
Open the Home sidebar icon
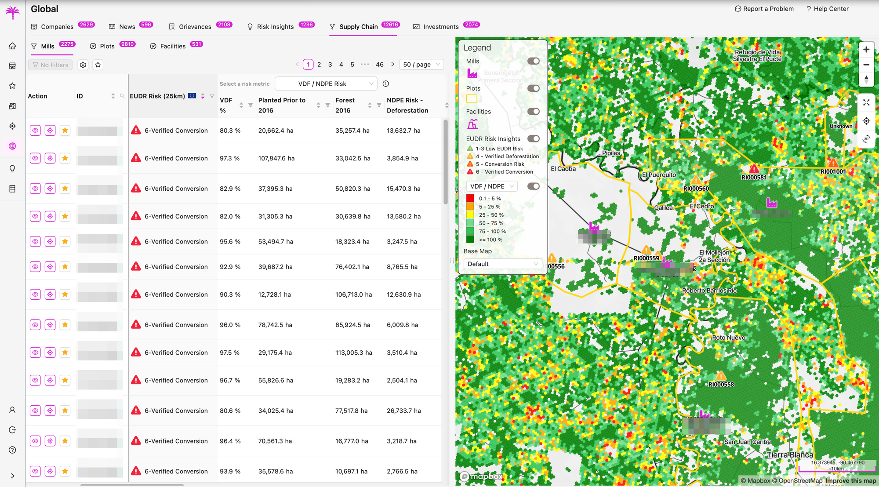[12, 46]
